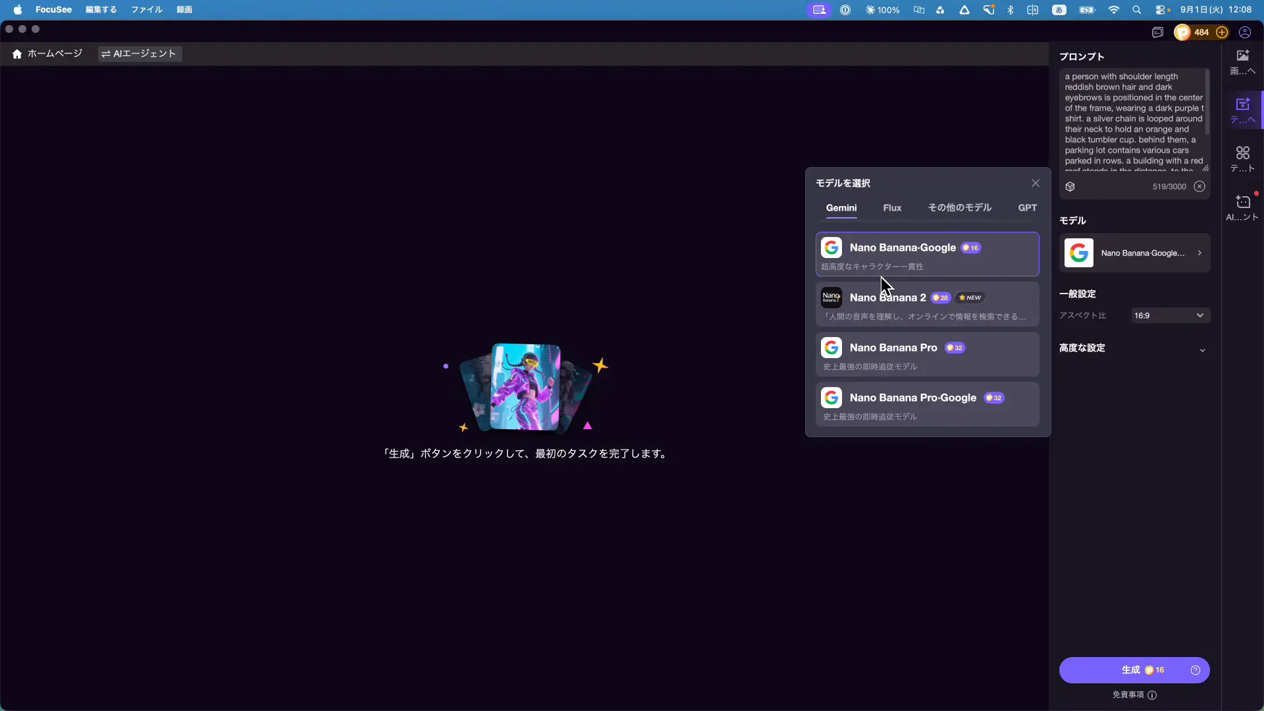Select the Nano Banana 2 model
1264x711 pixels.
point(927,304)
